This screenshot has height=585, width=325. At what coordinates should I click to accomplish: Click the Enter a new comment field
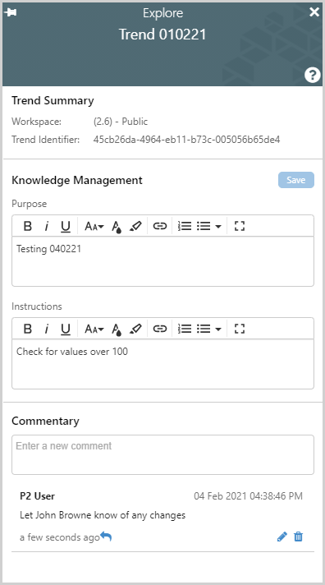[162, 455]
